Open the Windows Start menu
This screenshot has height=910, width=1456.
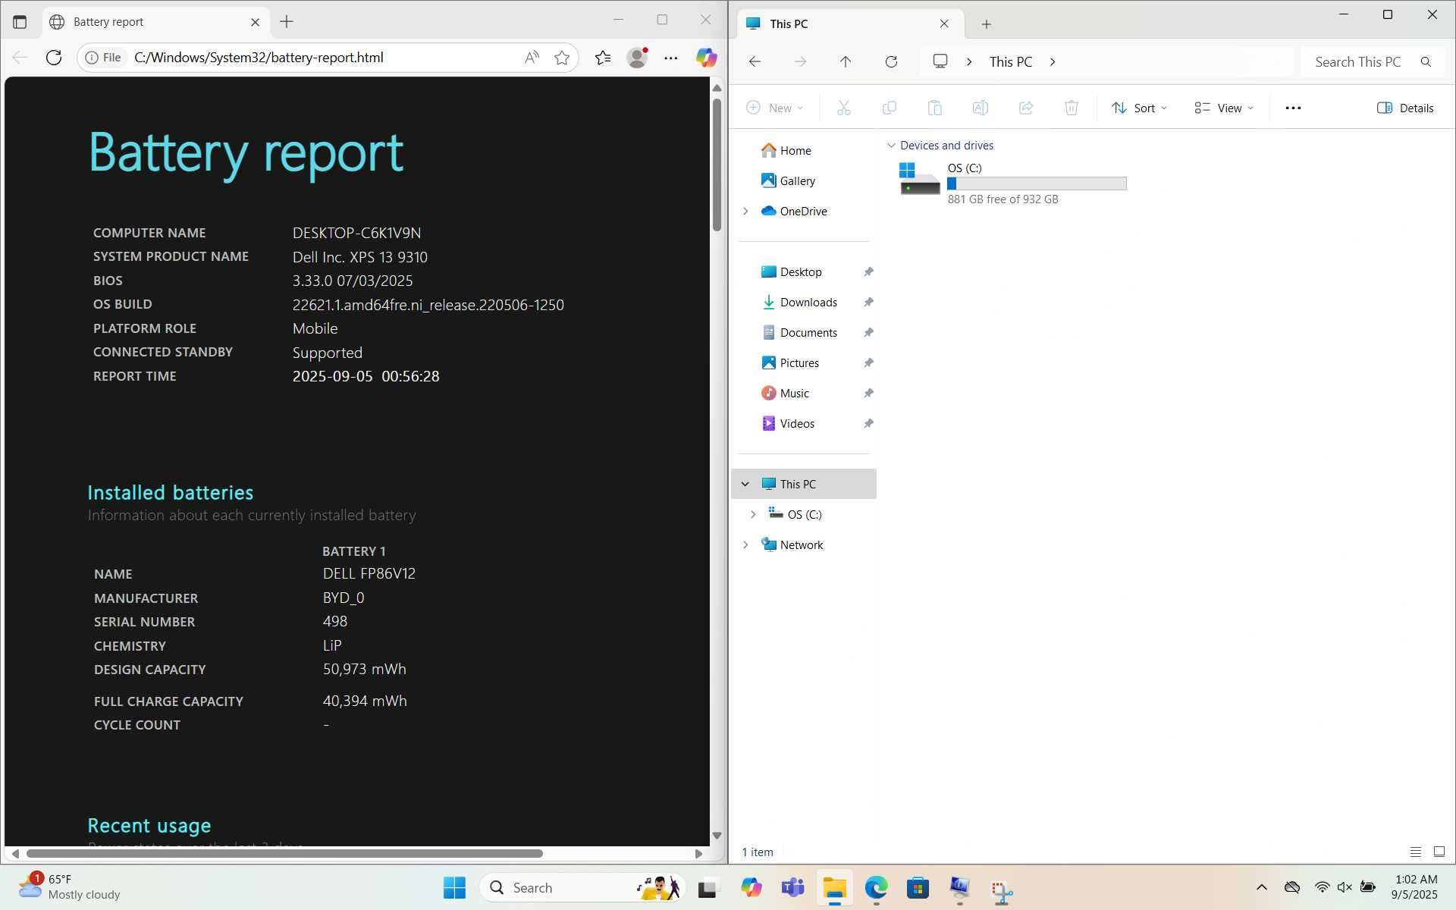(454, 888)
